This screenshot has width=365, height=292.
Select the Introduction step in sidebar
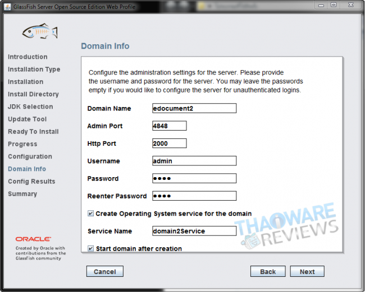coord(28,57)
